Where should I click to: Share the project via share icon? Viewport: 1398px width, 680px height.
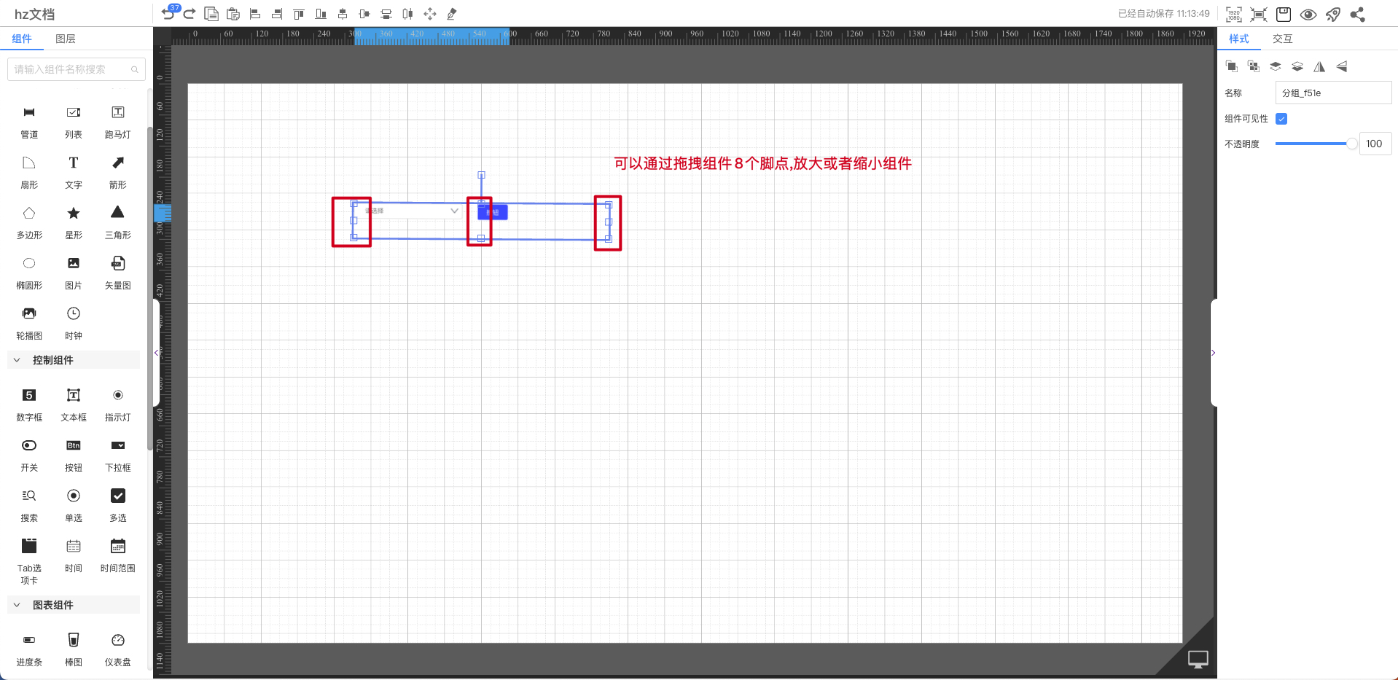click(1357, 15)
